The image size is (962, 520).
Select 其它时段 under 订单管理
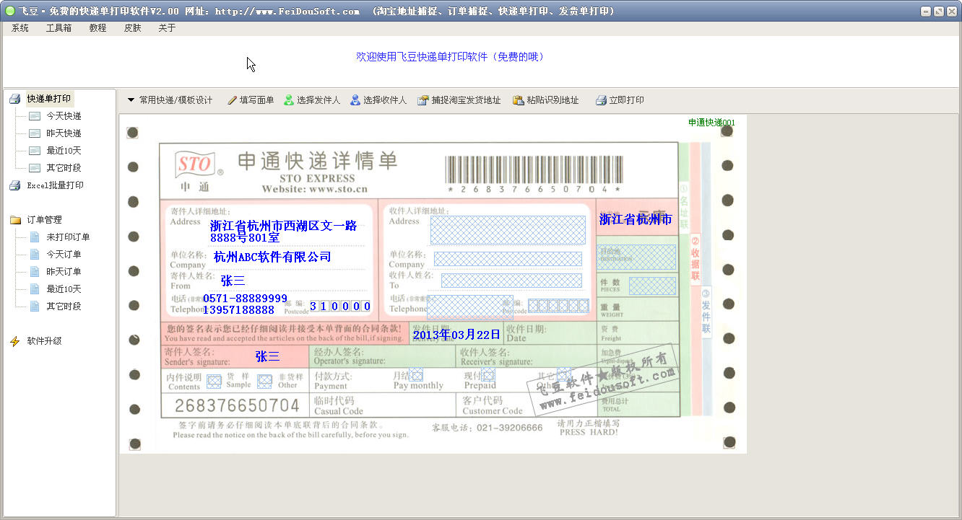[64, 307]
